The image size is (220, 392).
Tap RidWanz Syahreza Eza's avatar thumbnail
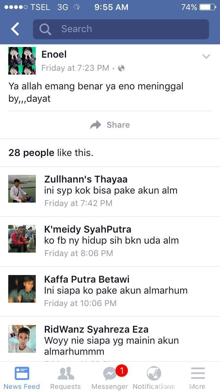(x=22, y=339)
